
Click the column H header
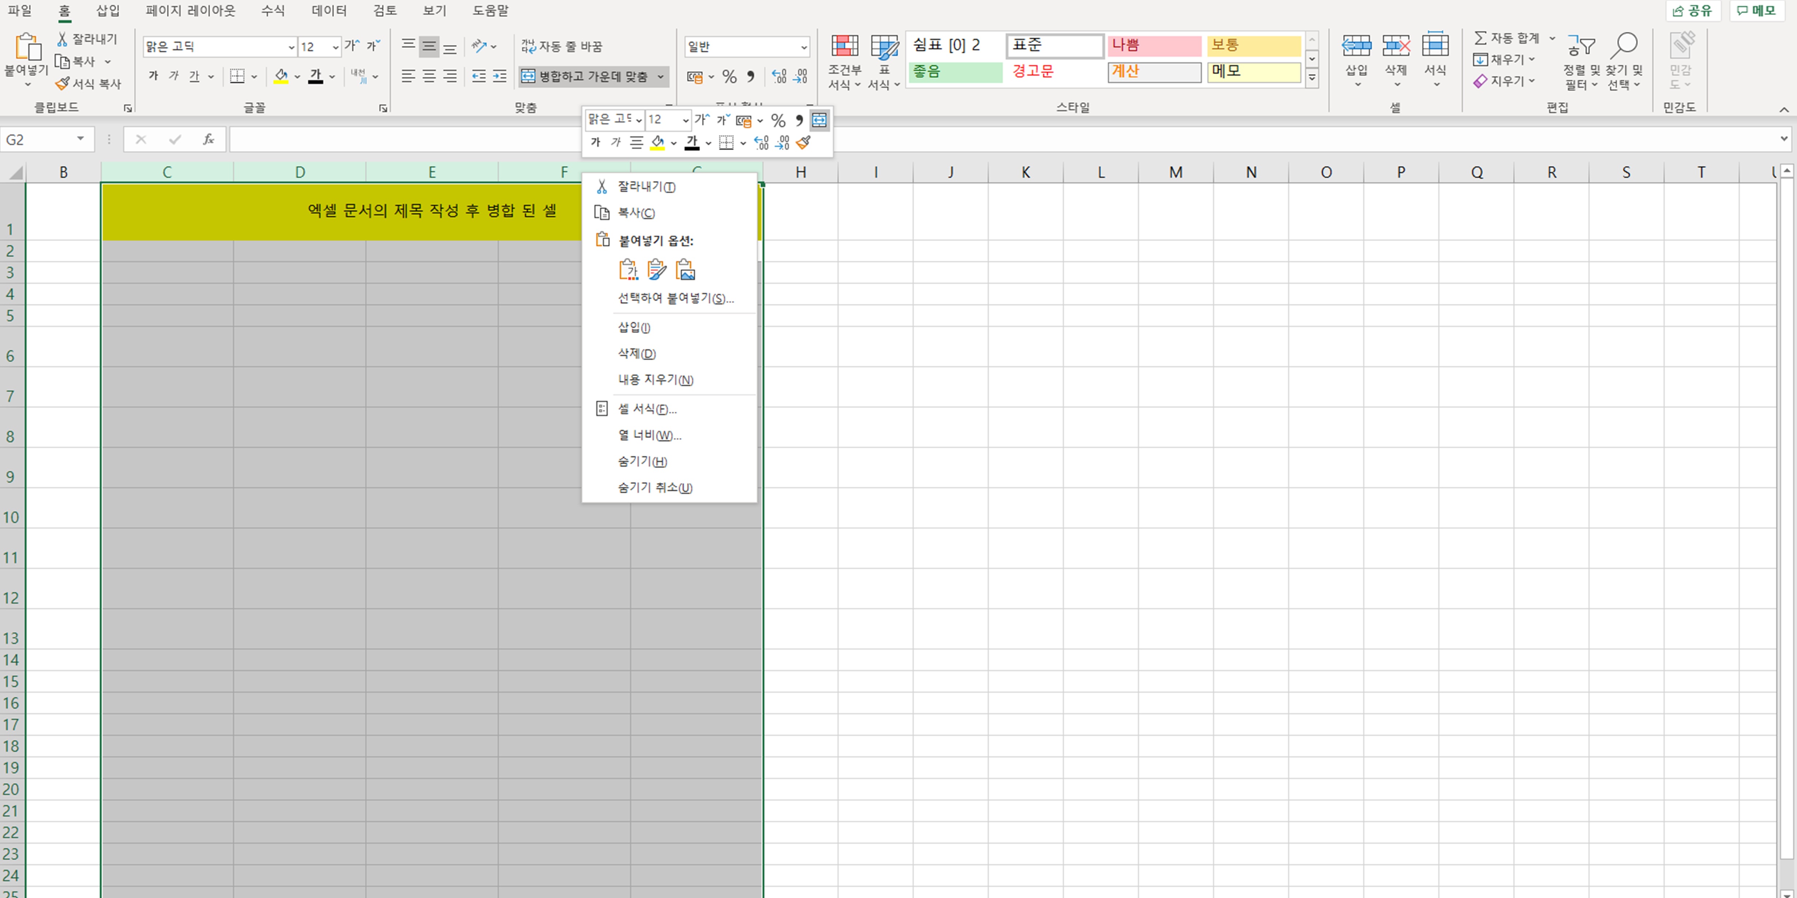(x=800, y=172)
